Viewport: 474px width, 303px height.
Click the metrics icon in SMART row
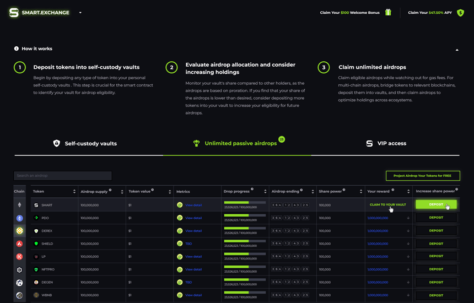point(180,205)
